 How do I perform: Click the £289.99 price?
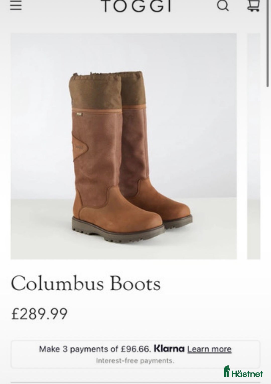(x=39, y=314)
